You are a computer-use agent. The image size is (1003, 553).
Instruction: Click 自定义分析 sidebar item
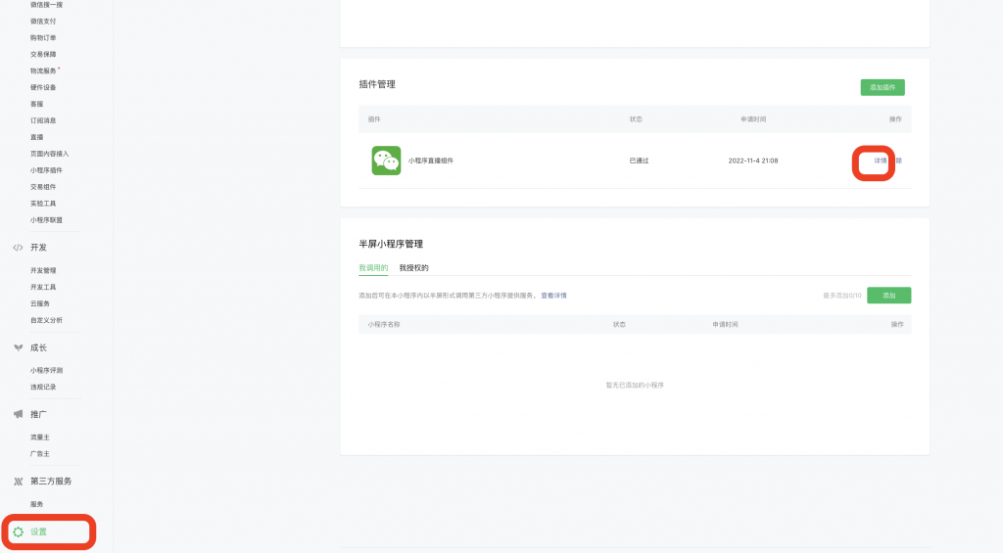[46, 320]
